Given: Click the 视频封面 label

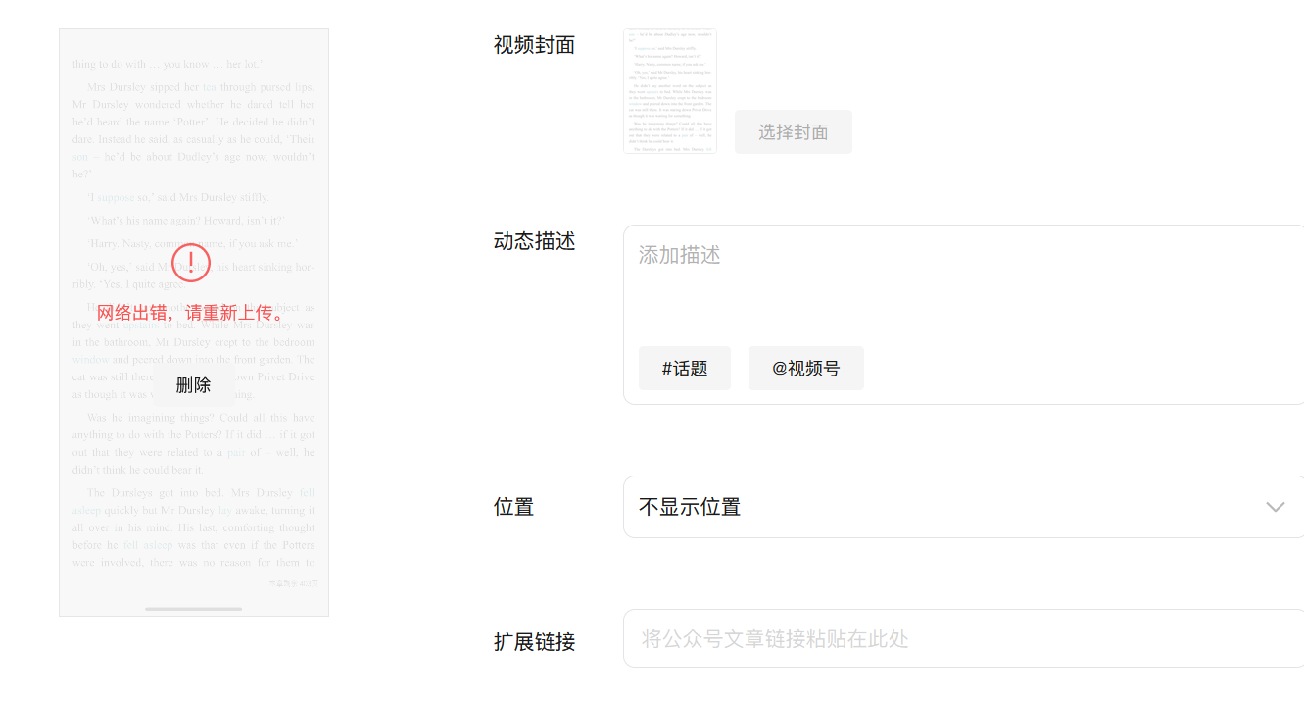Looking at the screenshot, I should pos(534,45).
